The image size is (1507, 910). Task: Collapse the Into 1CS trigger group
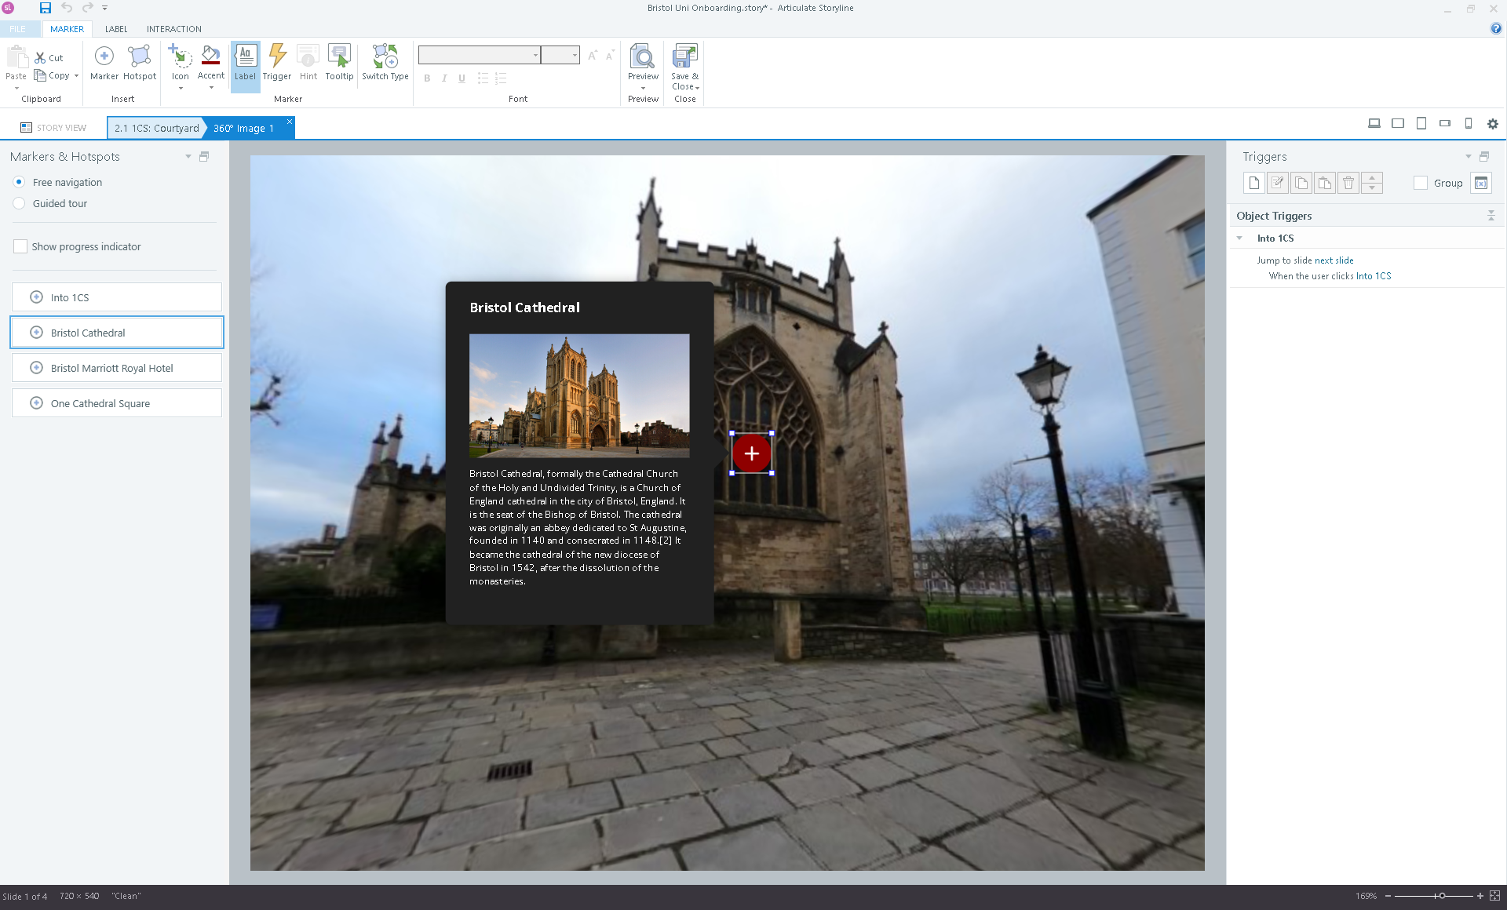1239,238
